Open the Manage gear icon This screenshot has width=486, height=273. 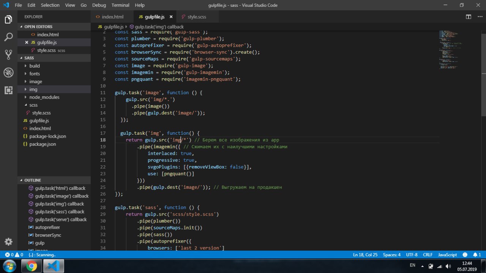click(x=8, y=242)
